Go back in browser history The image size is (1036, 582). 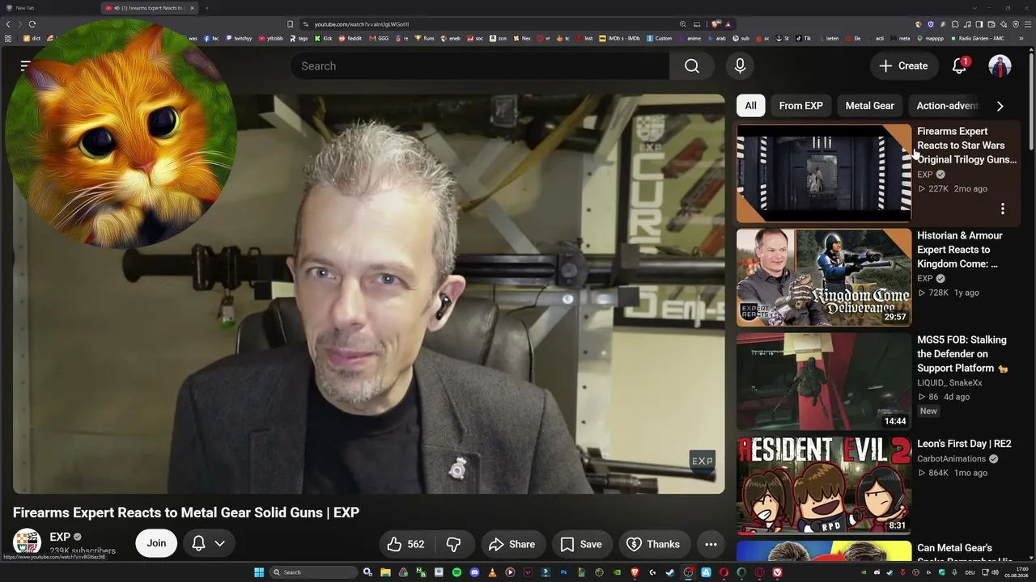click(9, 24)
